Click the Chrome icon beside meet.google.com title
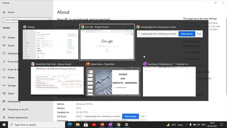 point(138,27)
